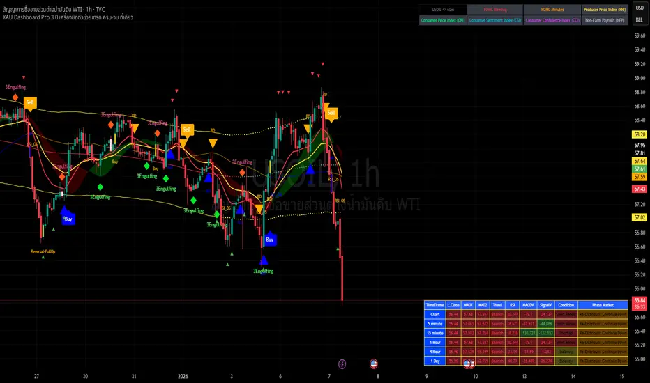The width and height of the screenshot is (650, 383).
Task: Click the XAU Dashboard Pro 3.0 indicator title
Action: click(68, 17)
